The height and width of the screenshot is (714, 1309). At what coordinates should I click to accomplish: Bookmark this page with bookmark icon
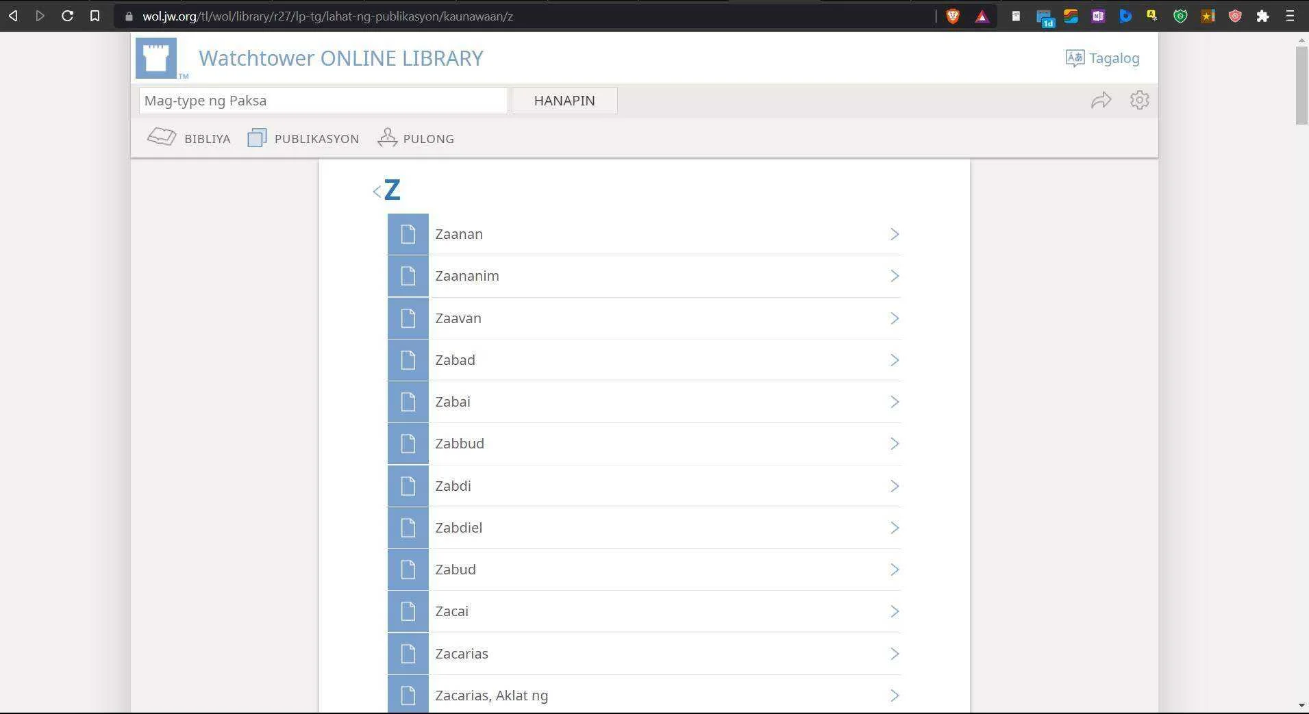point(95,16)
